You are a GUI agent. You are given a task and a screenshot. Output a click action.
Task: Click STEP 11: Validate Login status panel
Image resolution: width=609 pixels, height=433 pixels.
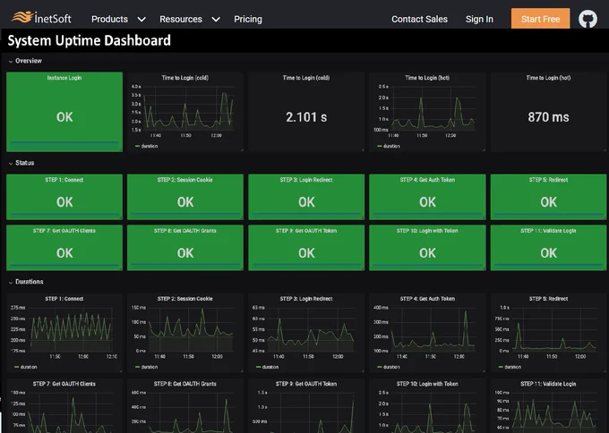click(548, 248)
